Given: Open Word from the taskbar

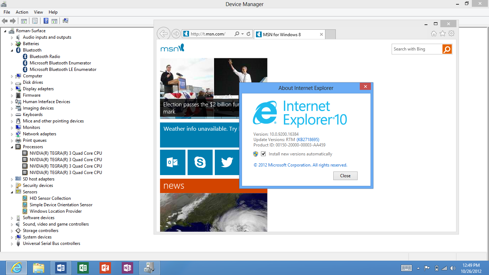Looking at the screenshot, I should click(x=61, y=268).
